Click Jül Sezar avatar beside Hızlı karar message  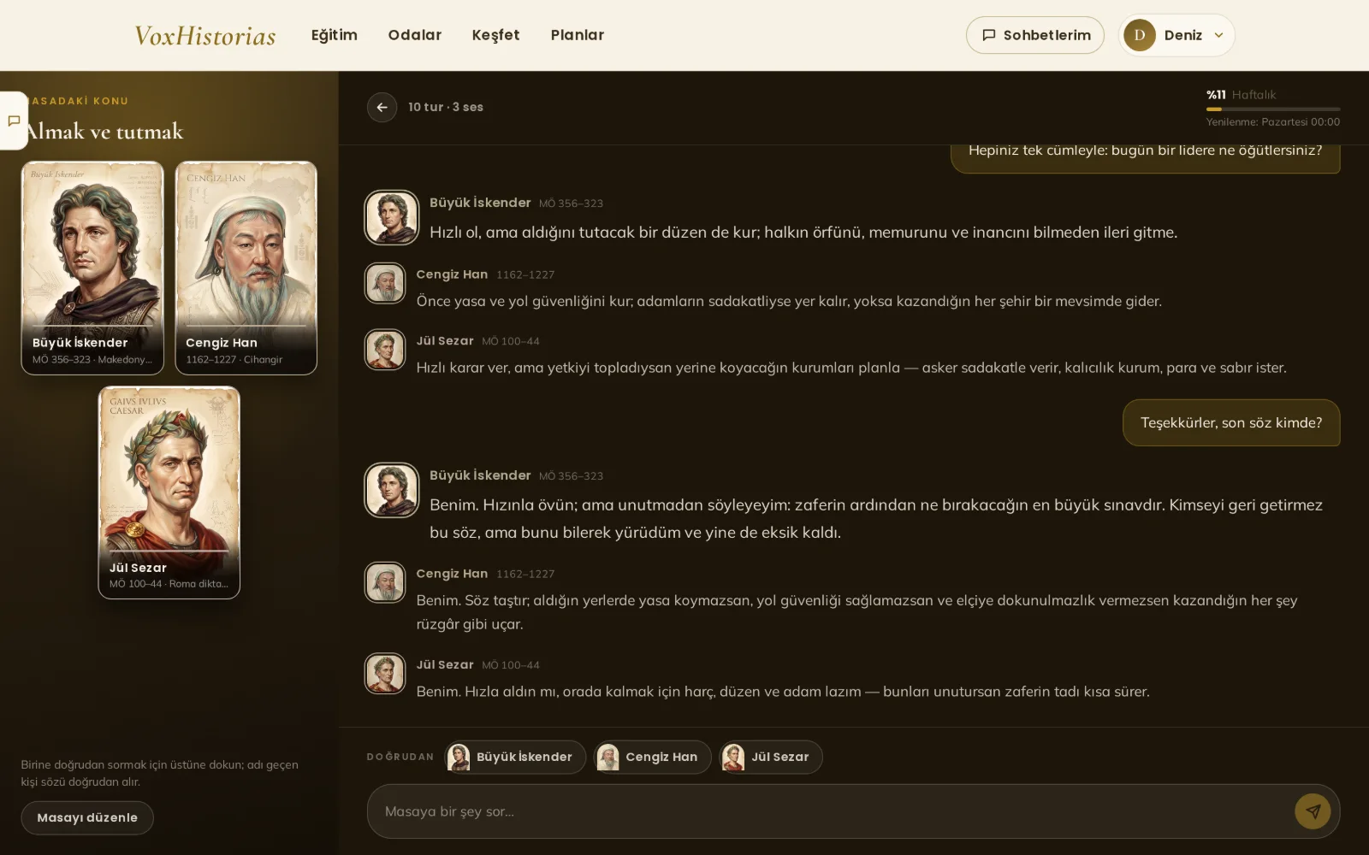click(x=385, y=350)
